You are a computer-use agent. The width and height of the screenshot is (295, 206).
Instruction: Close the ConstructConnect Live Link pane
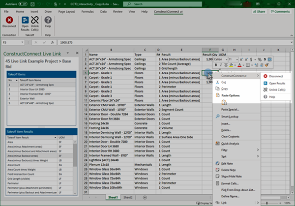click(77, 53)
